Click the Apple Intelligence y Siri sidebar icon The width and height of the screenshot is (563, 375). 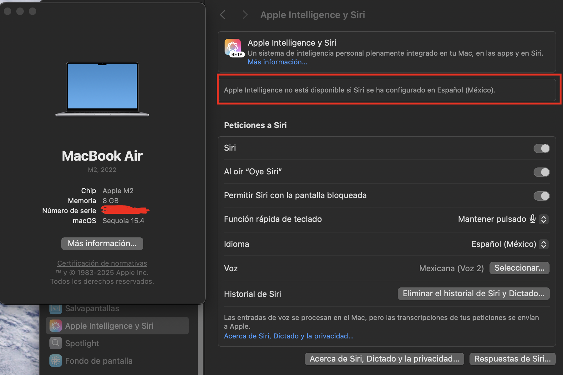click(56, 326)
